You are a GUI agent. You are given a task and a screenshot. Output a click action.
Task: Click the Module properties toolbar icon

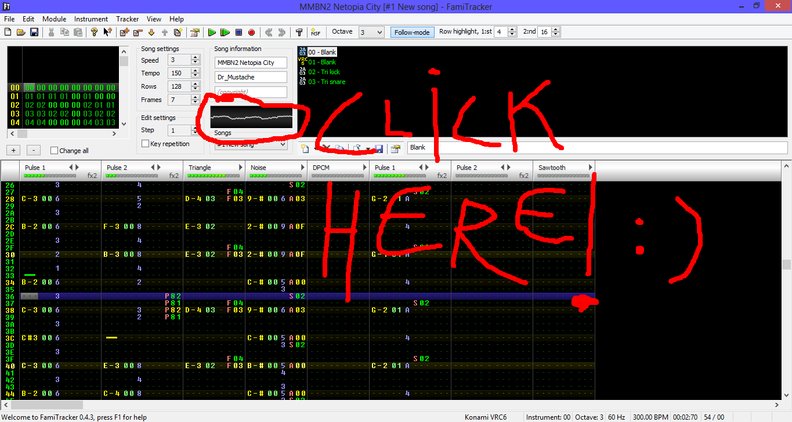[195, 32]
